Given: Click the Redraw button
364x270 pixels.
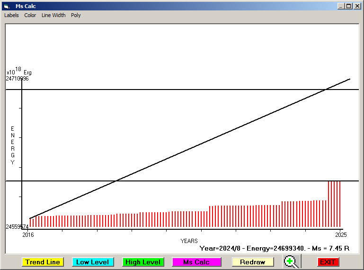Looking at the screenshot, I should (x=253, y=262).
